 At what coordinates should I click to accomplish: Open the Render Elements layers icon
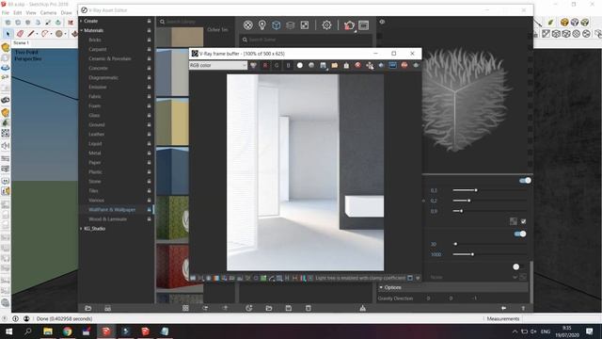tap(291, 25)
